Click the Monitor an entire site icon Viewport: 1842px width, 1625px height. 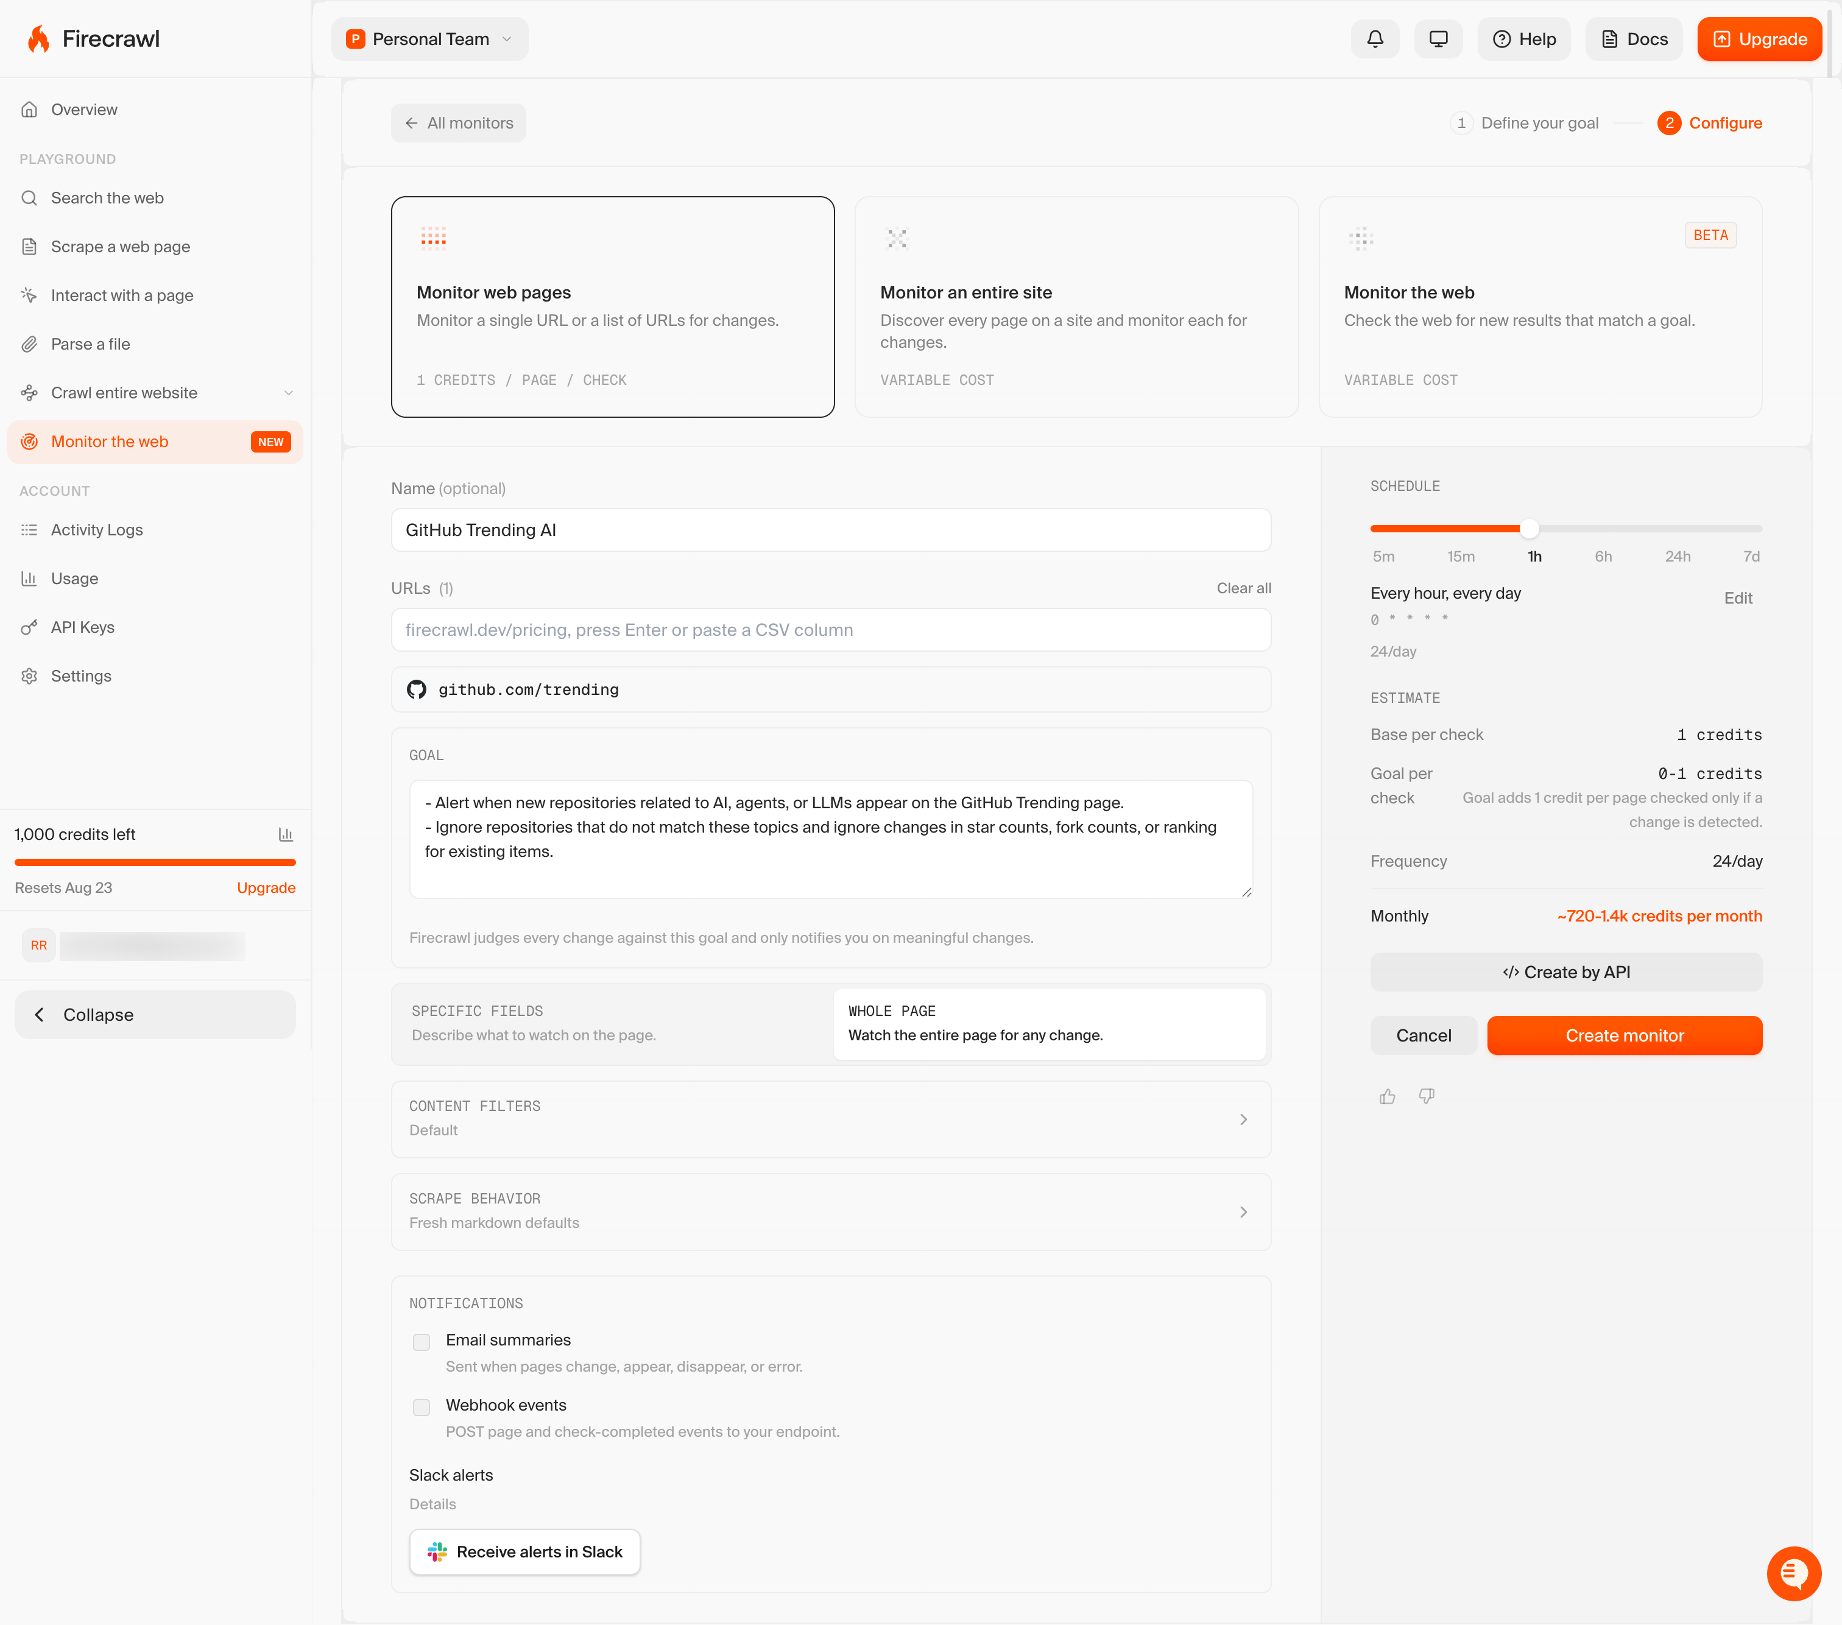[897, 238]
